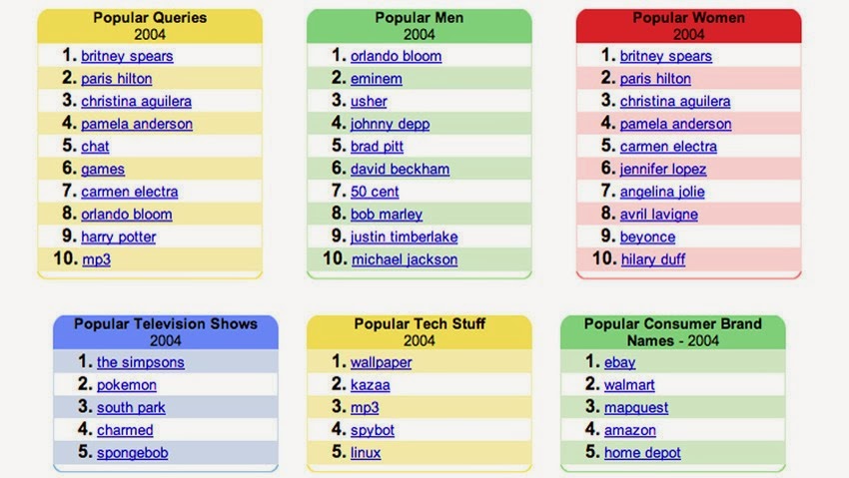This screenshot has height=478, width=849.
Task: Select the 'home depot' link
Action: [642, 453]
